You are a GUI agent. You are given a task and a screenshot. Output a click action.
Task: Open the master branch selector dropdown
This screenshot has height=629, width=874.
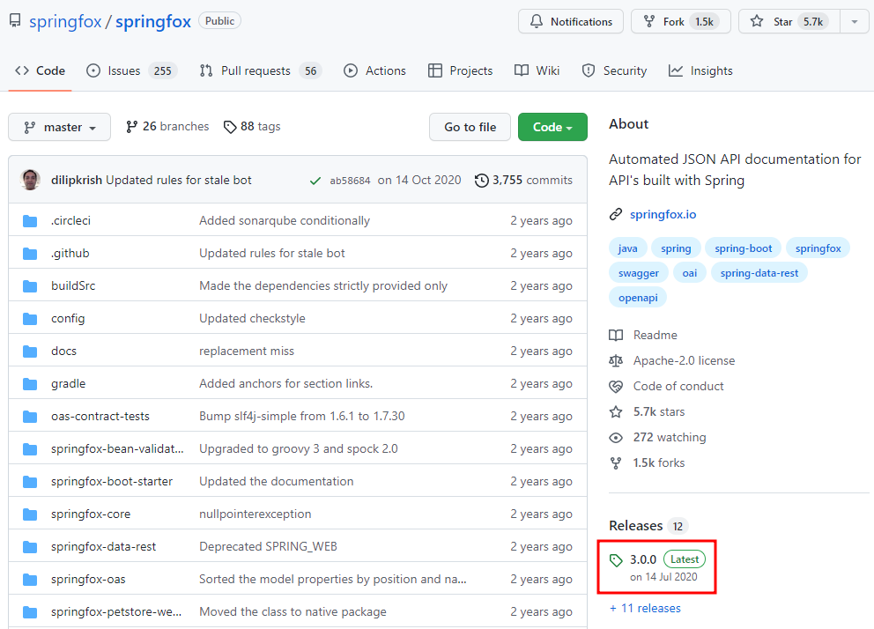coord(60,127)
